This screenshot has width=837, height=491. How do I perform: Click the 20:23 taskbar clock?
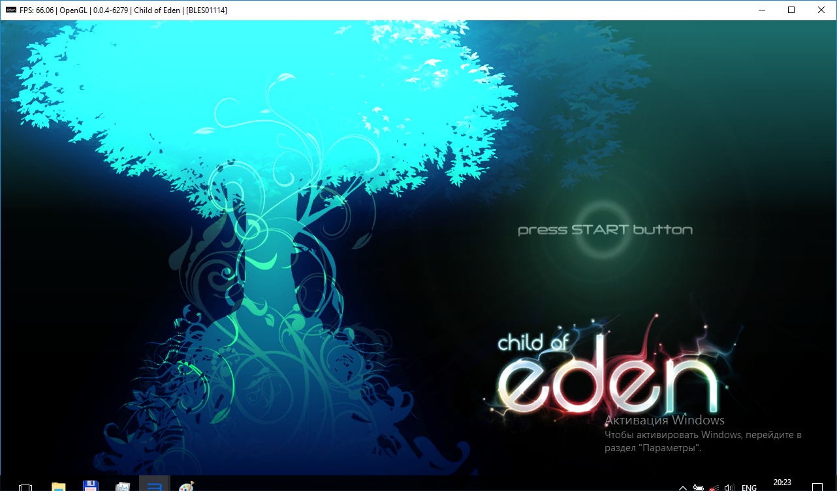(x=782, y=483)
